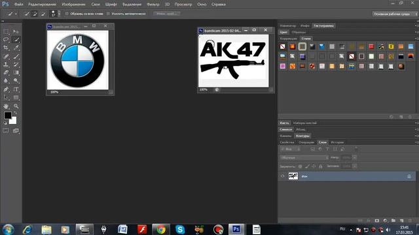419x235 pixels.
Task: Select the History Brush tool
Action: (16, 65)
